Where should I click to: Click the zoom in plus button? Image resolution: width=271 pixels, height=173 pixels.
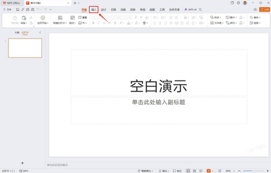267,171
